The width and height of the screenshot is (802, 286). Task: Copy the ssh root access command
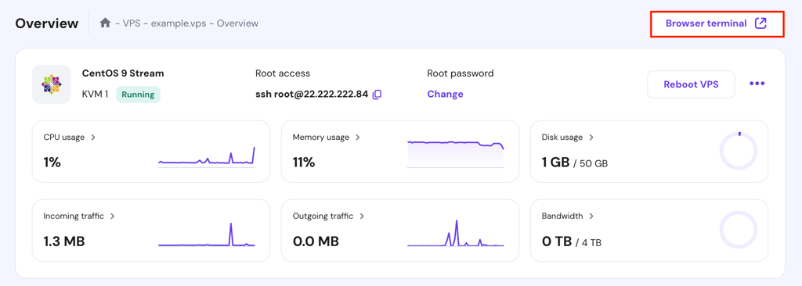point(377,94)
